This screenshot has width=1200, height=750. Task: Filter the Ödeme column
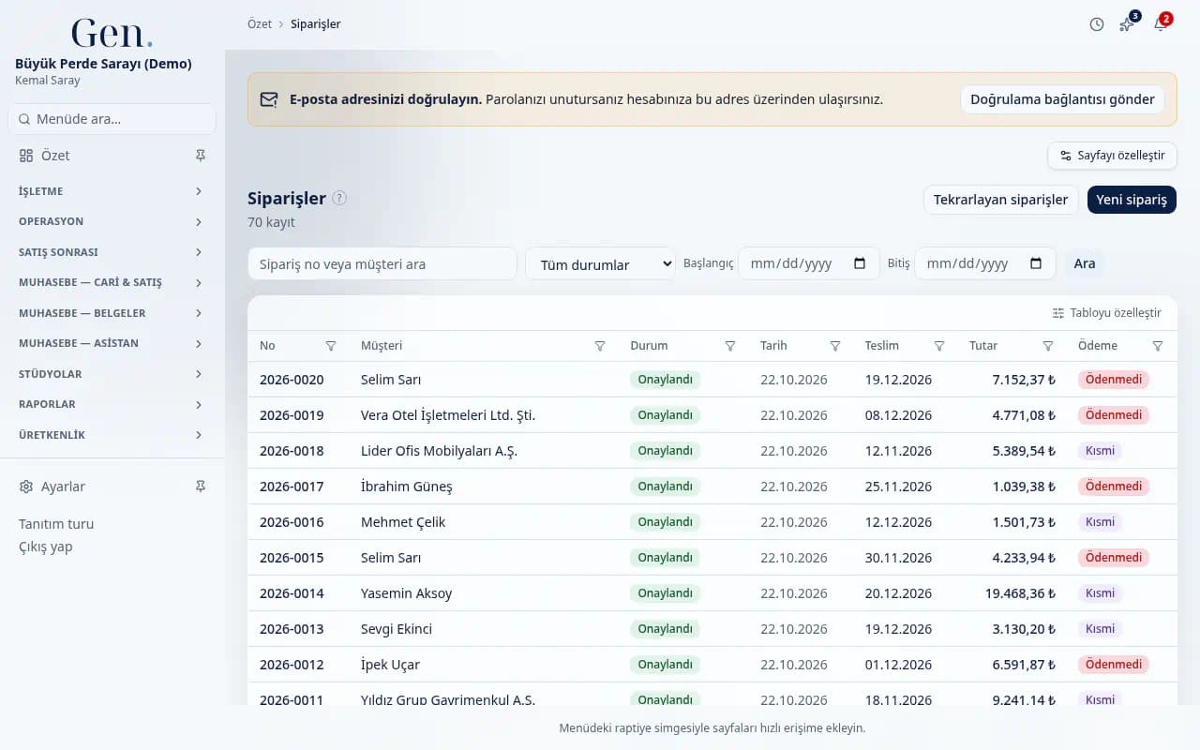(1158, 346)
